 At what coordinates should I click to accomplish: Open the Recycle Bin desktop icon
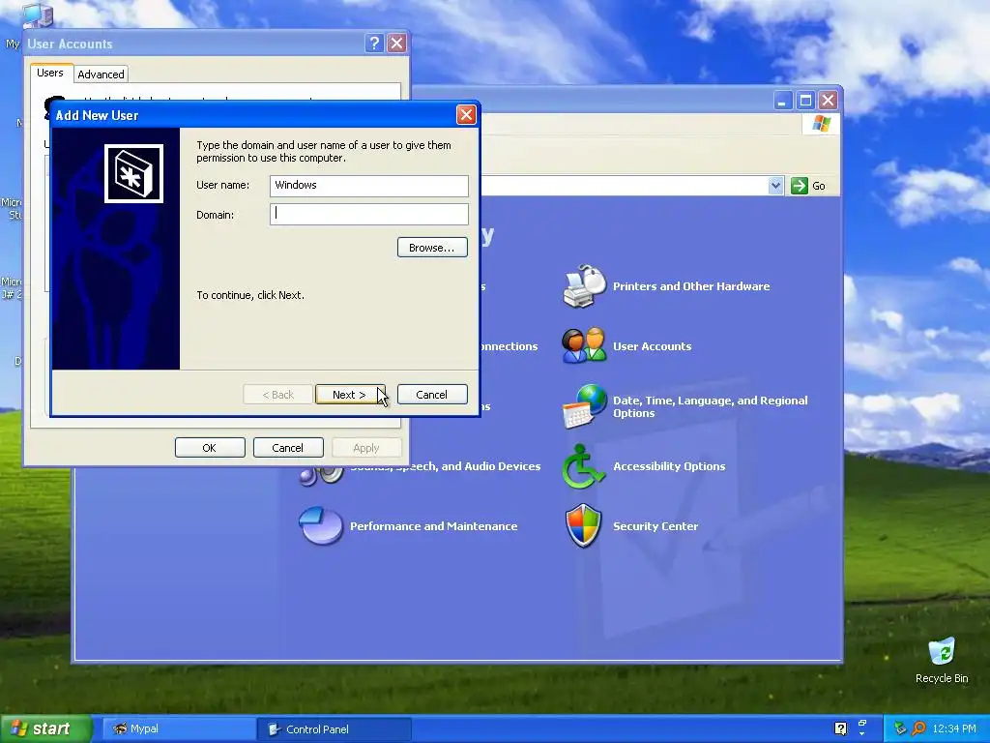[x=942, y=661]
